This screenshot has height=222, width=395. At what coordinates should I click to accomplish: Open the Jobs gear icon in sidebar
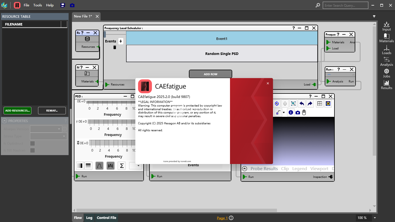tap(386, 73)
